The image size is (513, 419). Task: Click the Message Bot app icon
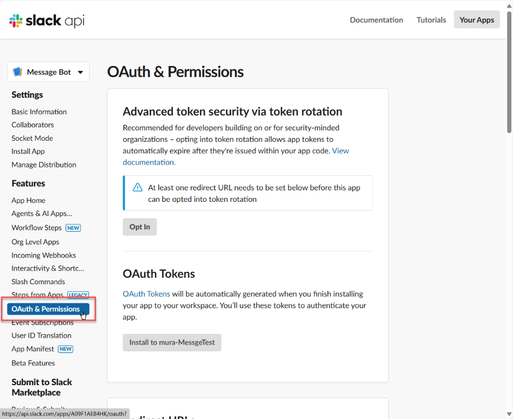coord(17,71)
